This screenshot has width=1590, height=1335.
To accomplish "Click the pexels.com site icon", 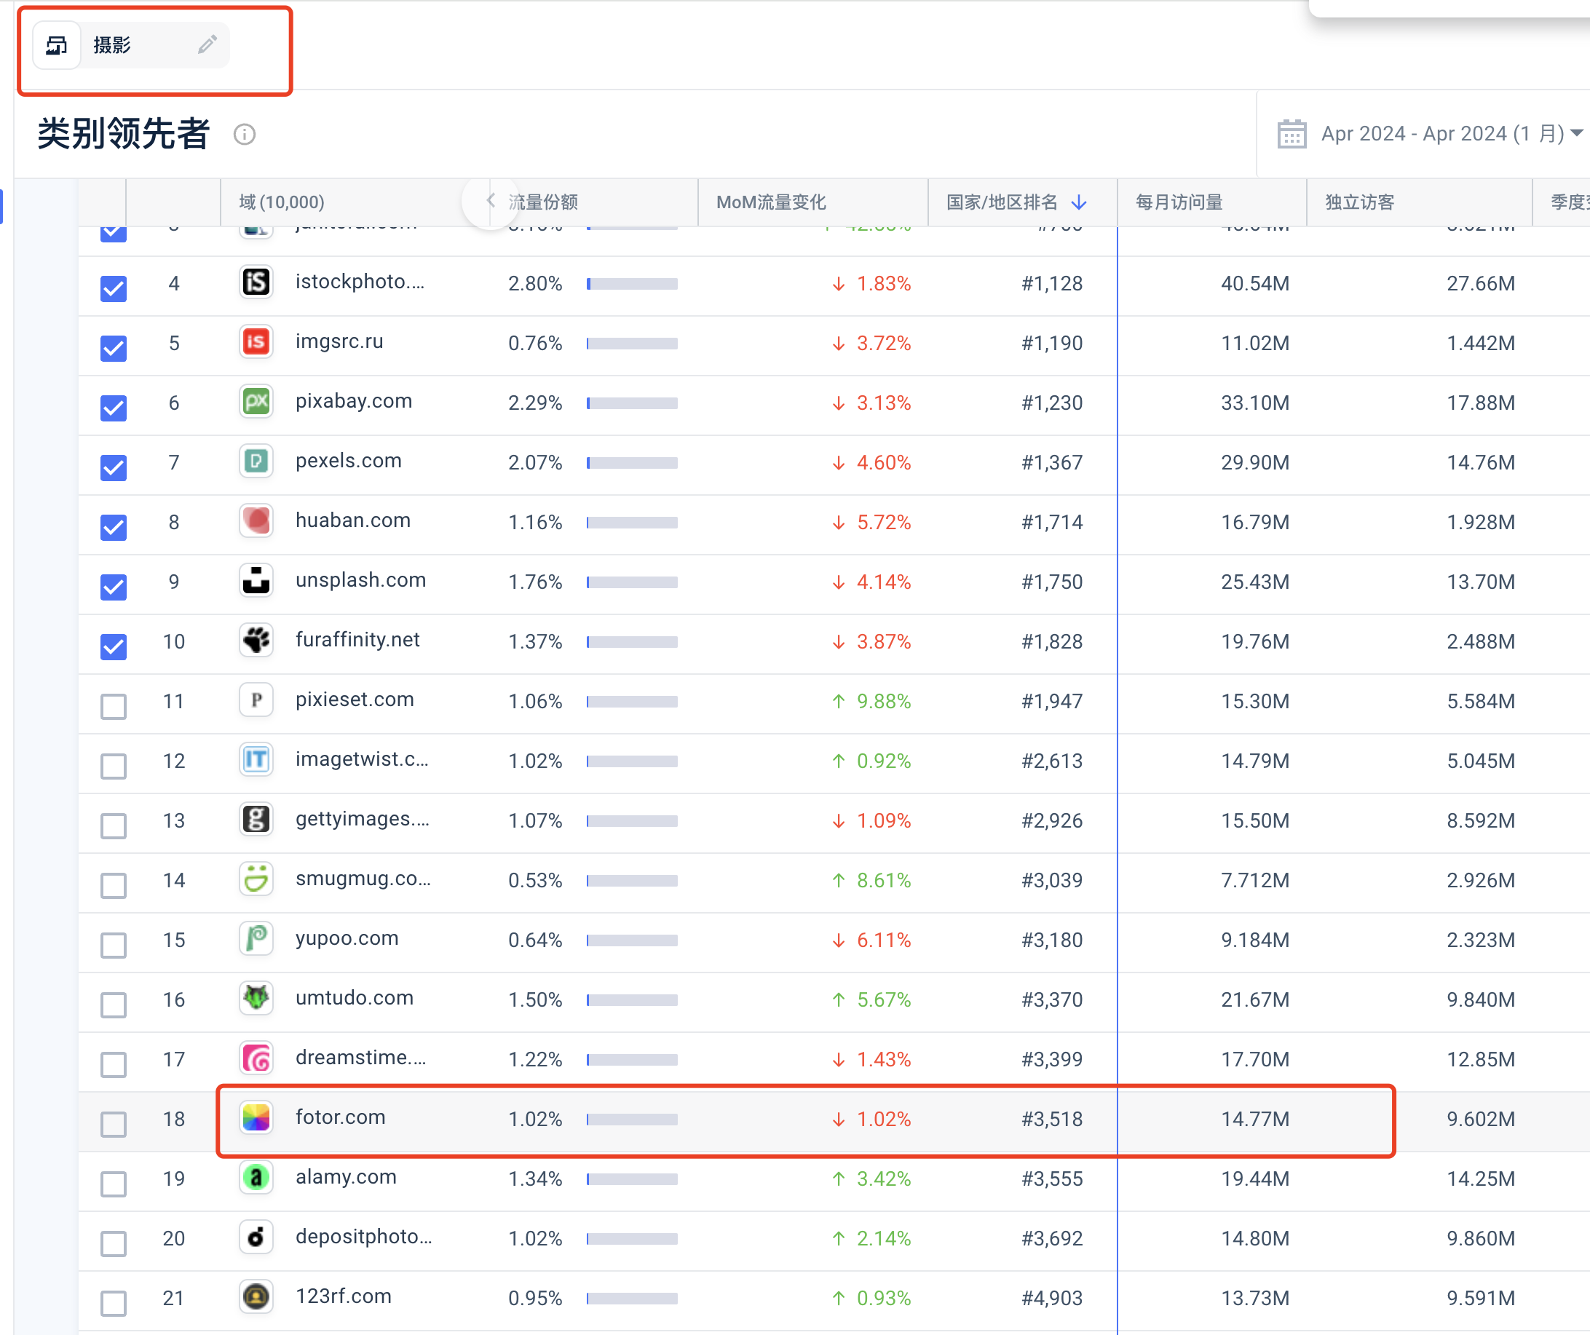I will click(256, 462).
